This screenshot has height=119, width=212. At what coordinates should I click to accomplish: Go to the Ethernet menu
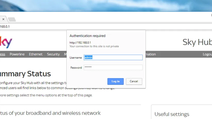36,54
